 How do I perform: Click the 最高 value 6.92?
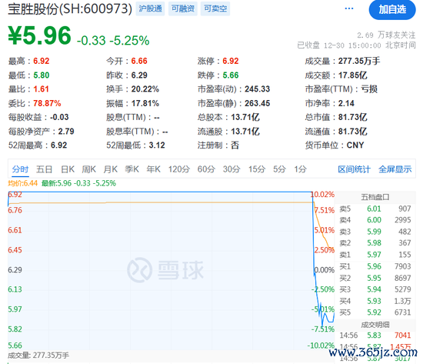42,61
